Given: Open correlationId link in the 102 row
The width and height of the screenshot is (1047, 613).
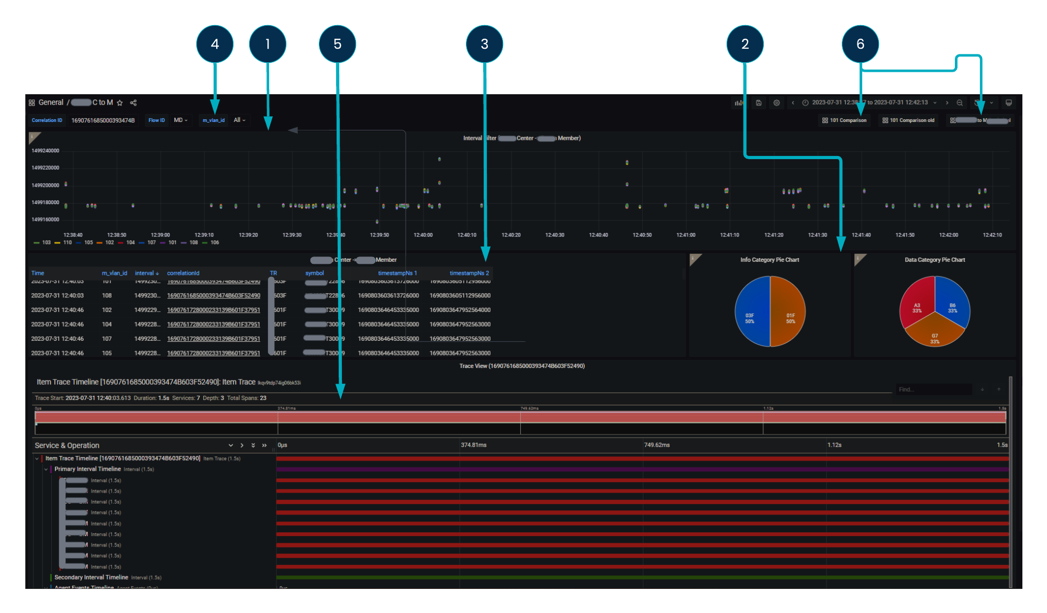Looking at the screenshot, I should click(214, 310).
